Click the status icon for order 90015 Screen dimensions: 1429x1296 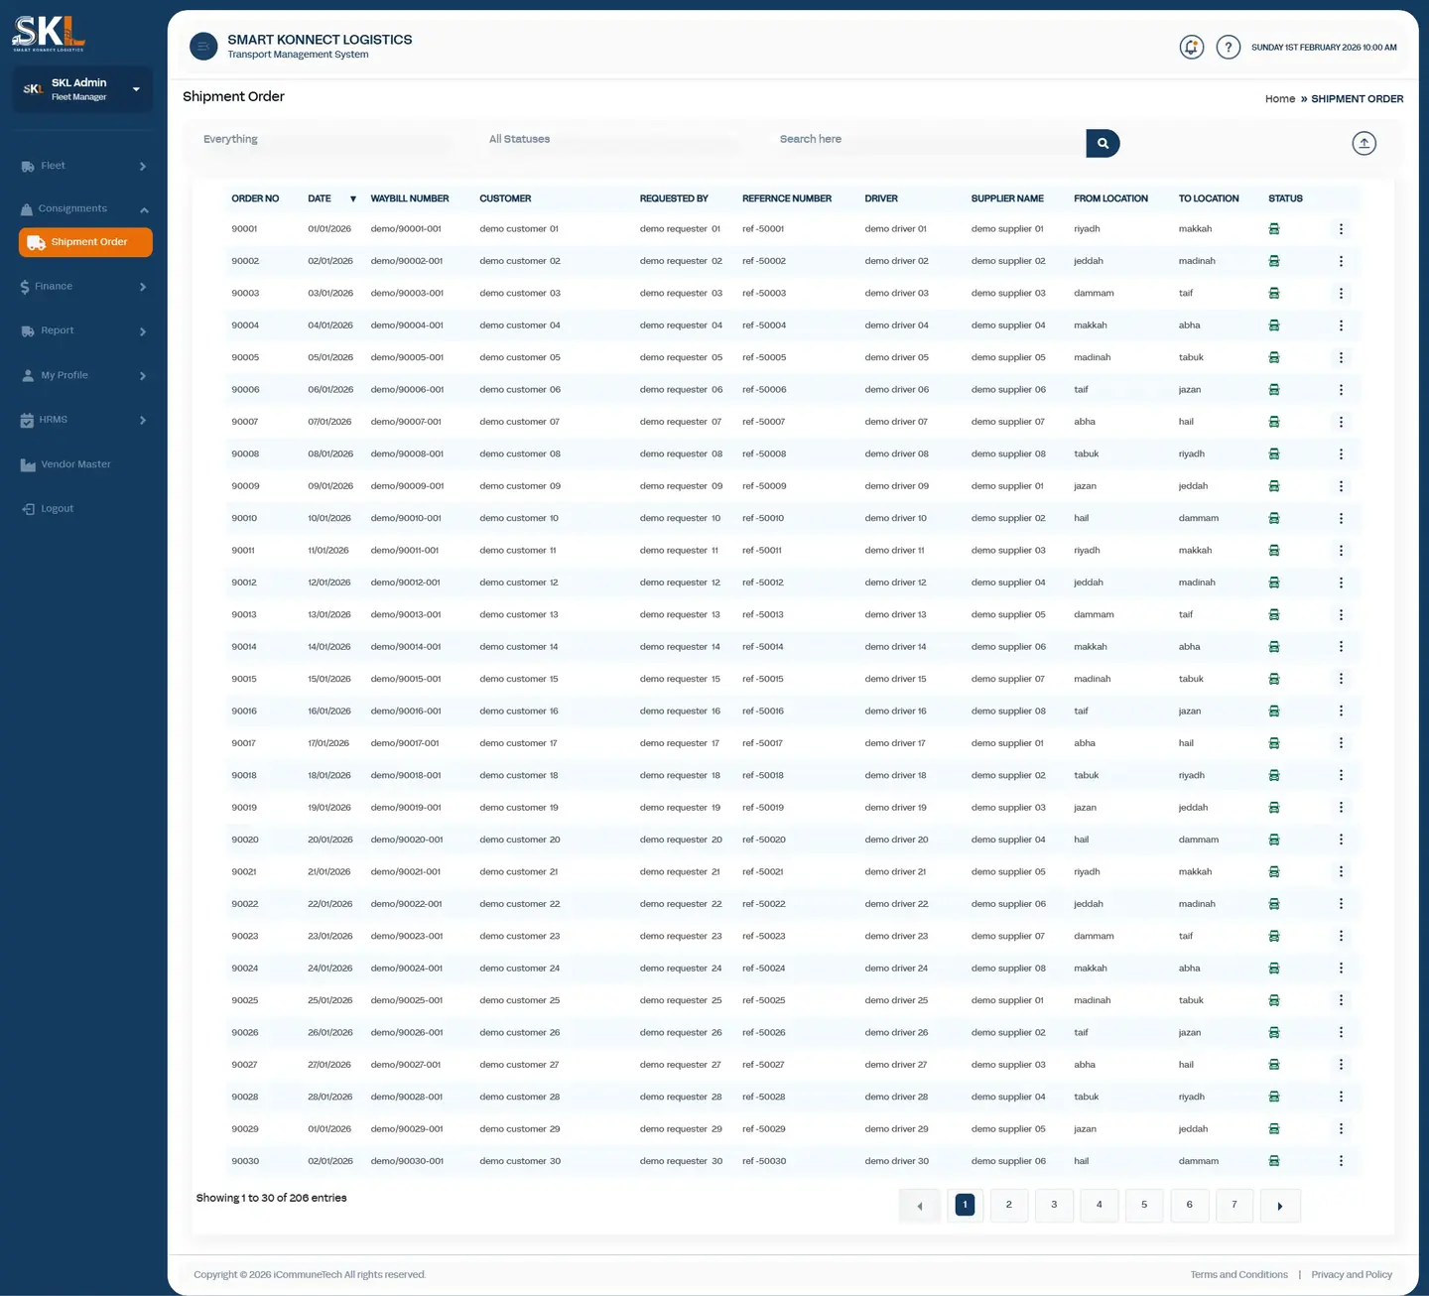click(1274, 679)
